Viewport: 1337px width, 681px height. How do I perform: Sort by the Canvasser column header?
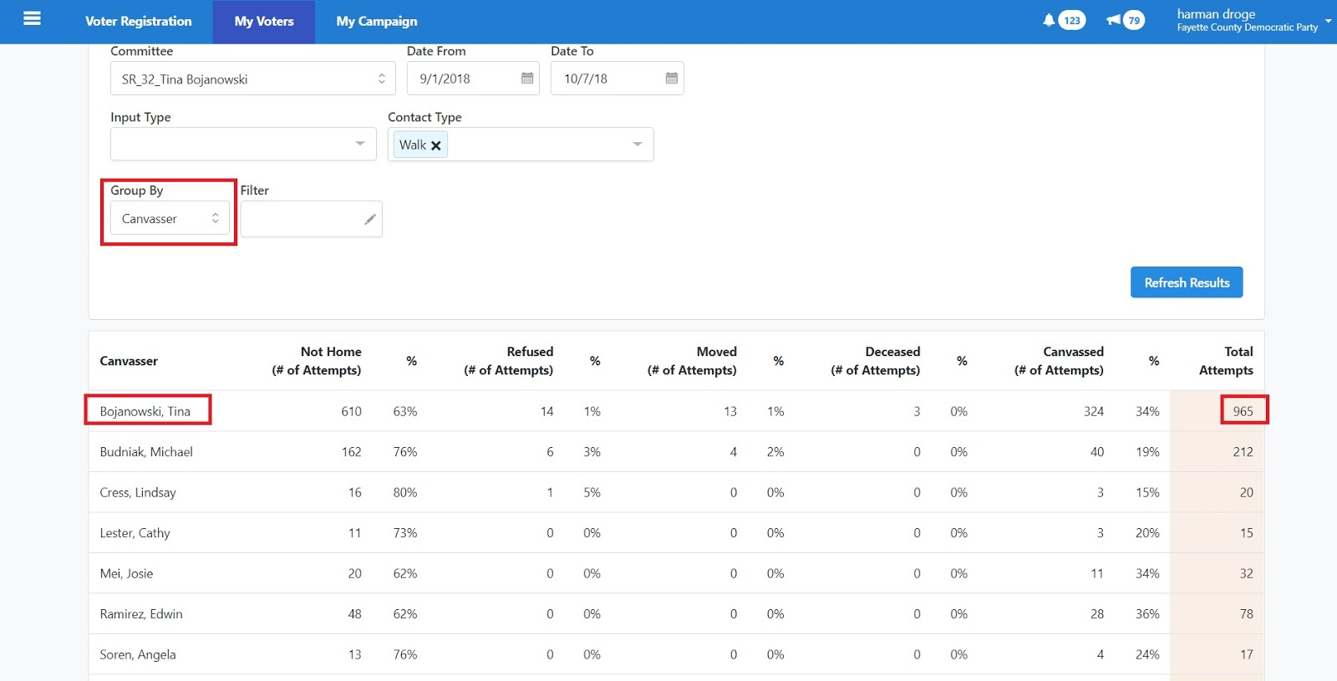tap(129, 361)
